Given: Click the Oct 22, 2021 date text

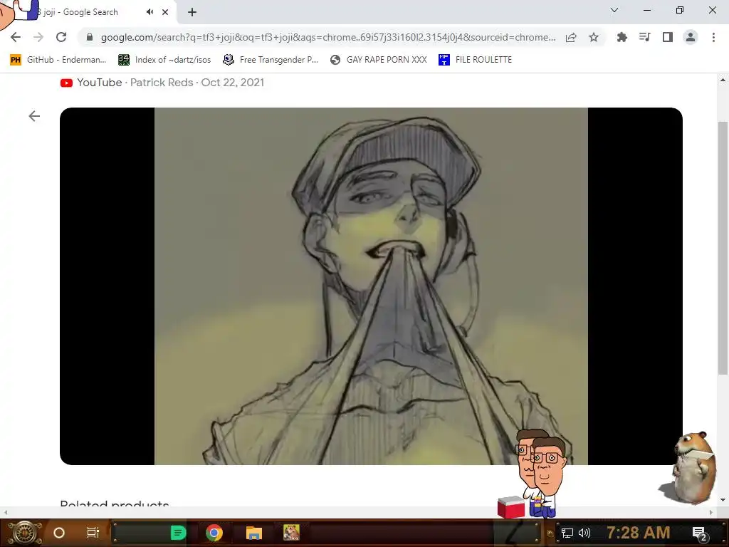Looking at the screenshot, I should [233, 83].
